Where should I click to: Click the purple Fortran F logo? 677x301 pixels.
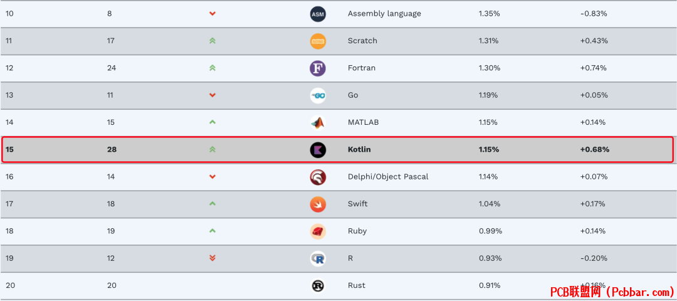pyautogui.click(x=318, y=68)
